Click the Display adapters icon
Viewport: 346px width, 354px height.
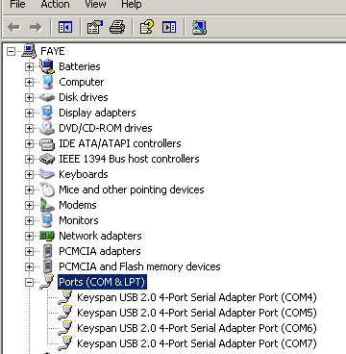click(47, 113)
